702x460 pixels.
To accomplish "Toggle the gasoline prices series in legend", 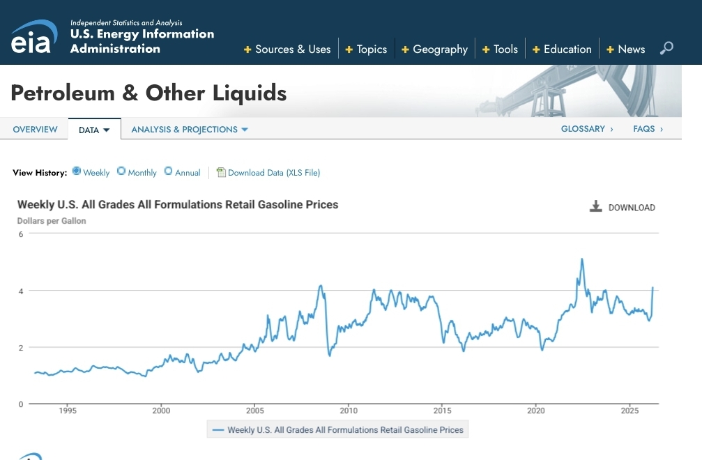I will tap(337, 429).
